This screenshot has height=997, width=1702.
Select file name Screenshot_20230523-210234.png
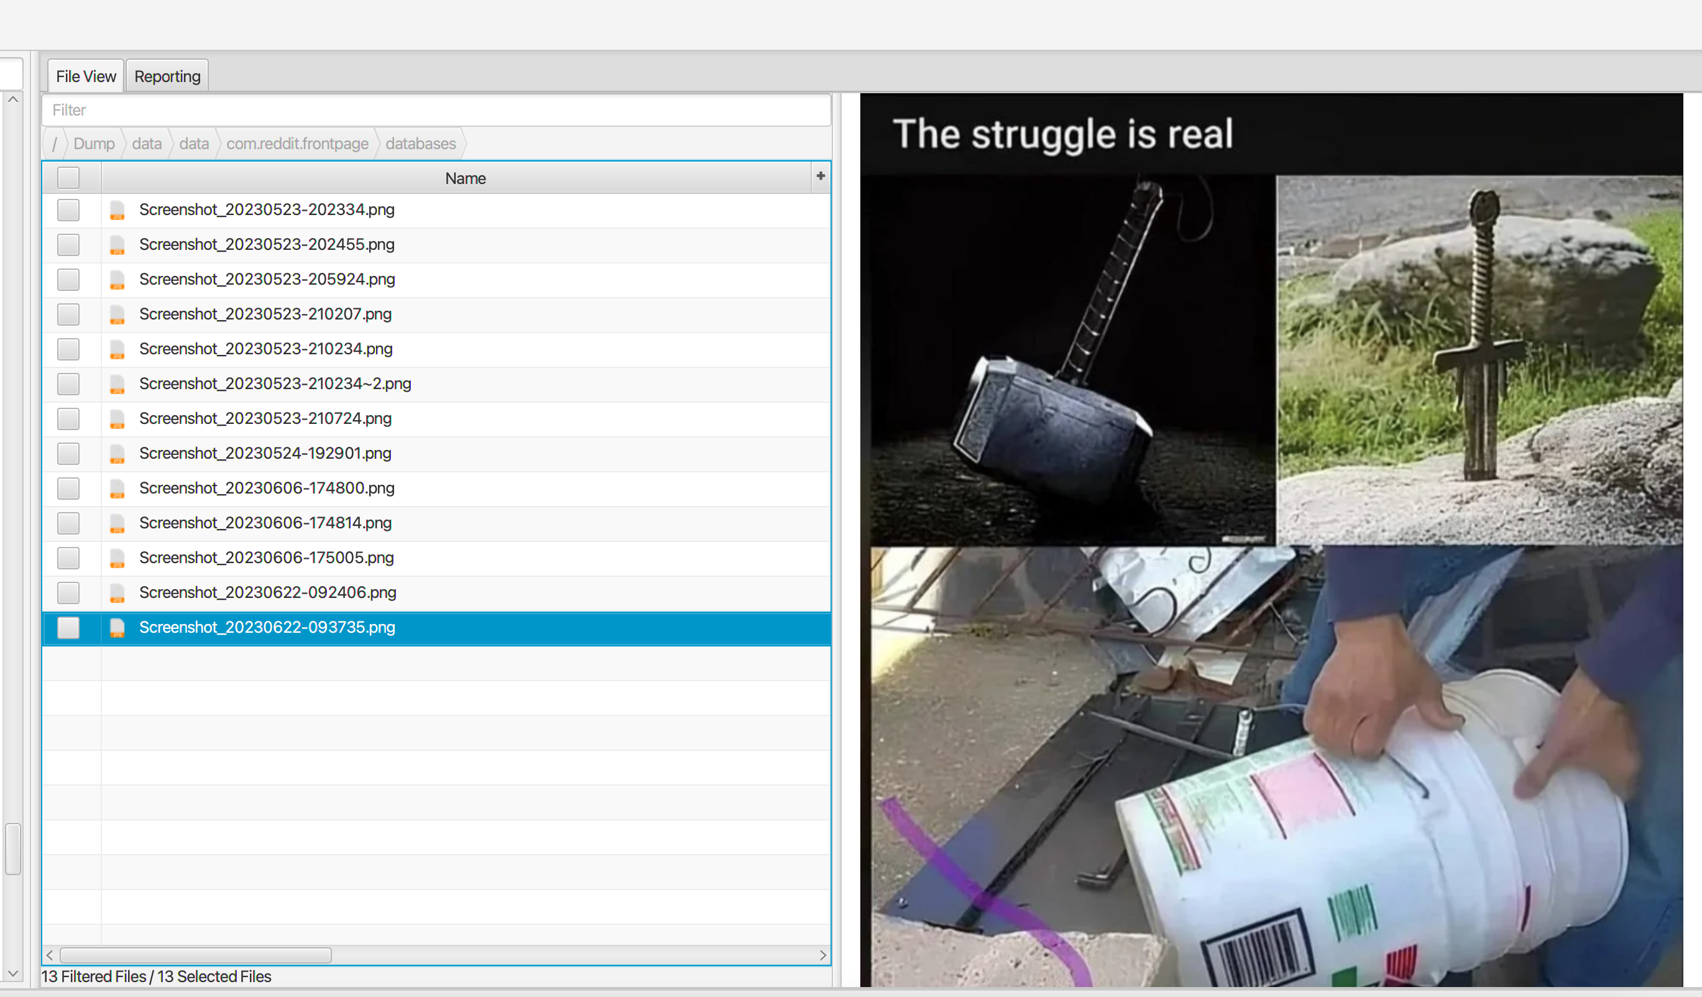click(x=266, y=349)
